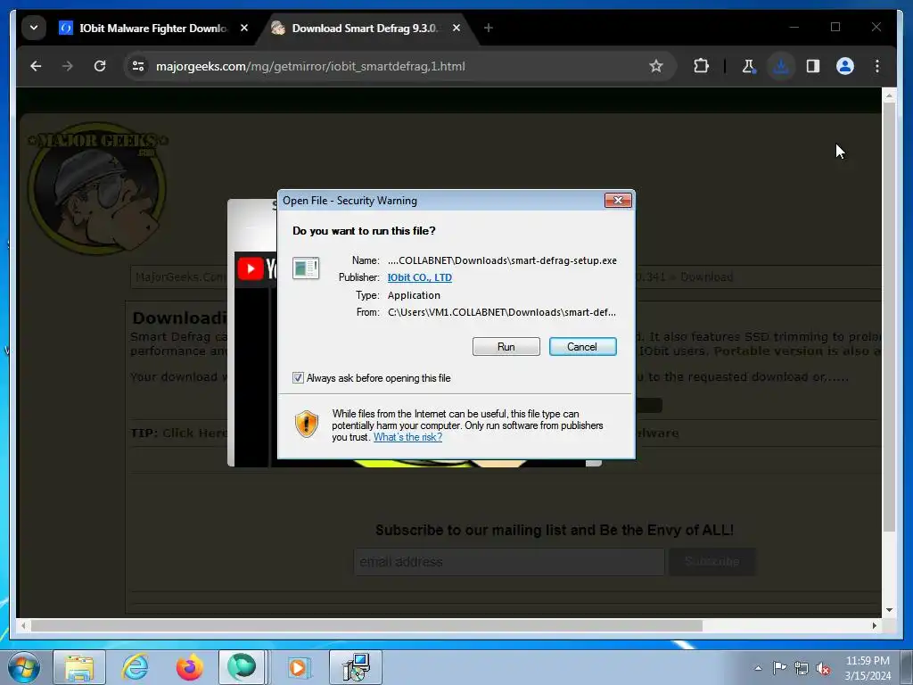Open the Extensions puzzle icon
The image size is (913, 685).
[701, 66]
